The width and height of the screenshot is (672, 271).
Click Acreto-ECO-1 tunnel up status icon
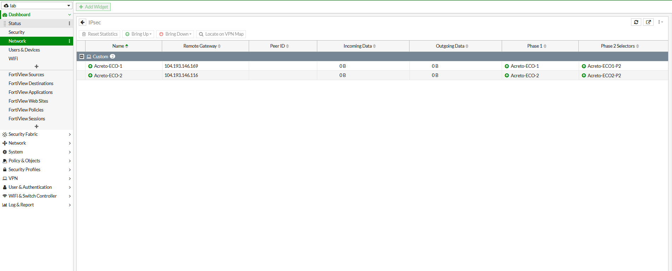tap(90, 66)
